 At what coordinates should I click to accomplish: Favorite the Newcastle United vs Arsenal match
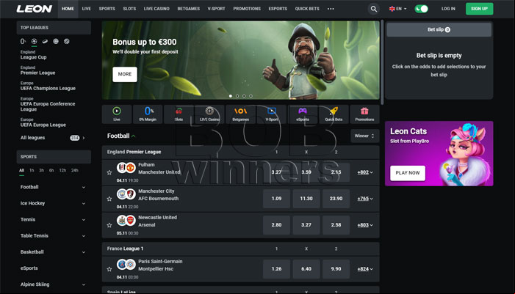tap(109, 225)
